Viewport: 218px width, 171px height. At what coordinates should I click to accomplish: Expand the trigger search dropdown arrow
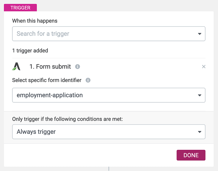tap(200, 34)
